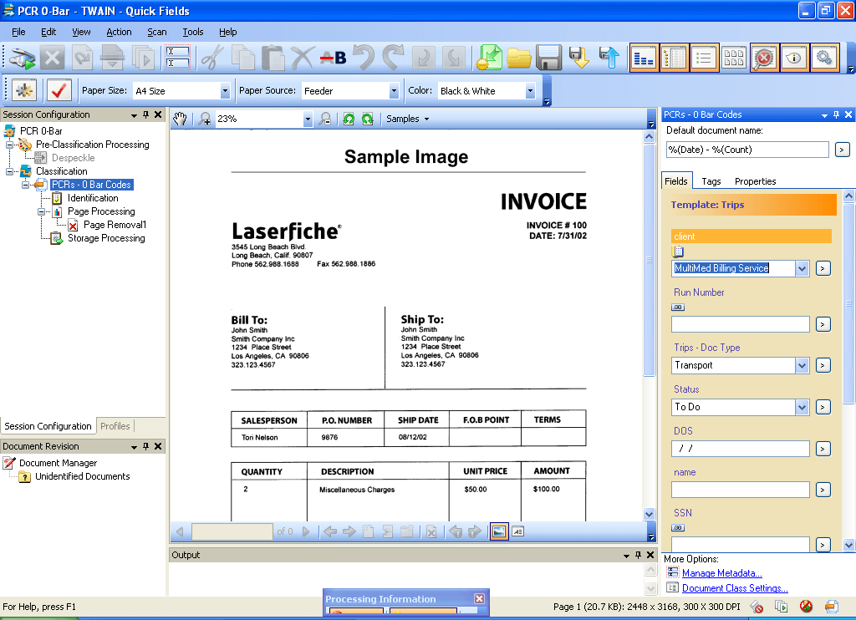This screenshot has height=620, width=856.
Task: Open the Samples dropdown menu
Action: pos(407,119)
